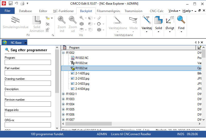Click the print icon in title bar
206x138 pixels.
click(x=22, y=3)
